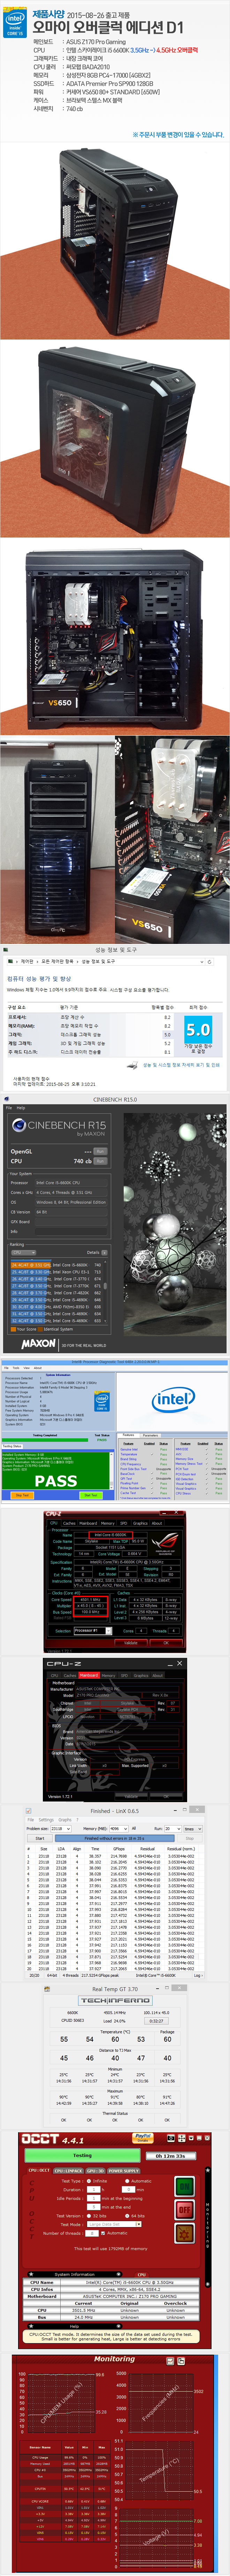Open the detailed performance score print link
The height and width of the screenshot is (2576, 230).
tap(181, 1065)
